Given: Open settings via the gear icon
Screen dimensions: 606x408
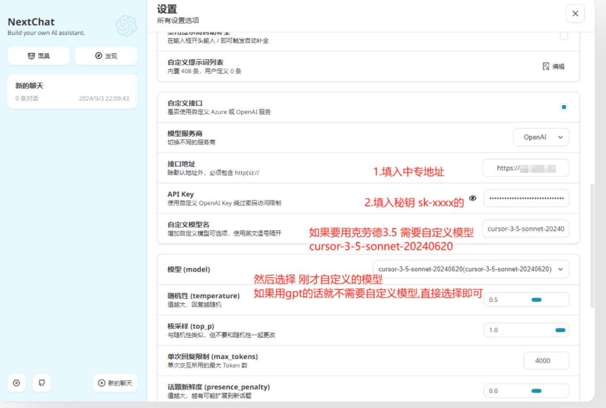Looking at the screenshot, I should [x=17, y=383].
